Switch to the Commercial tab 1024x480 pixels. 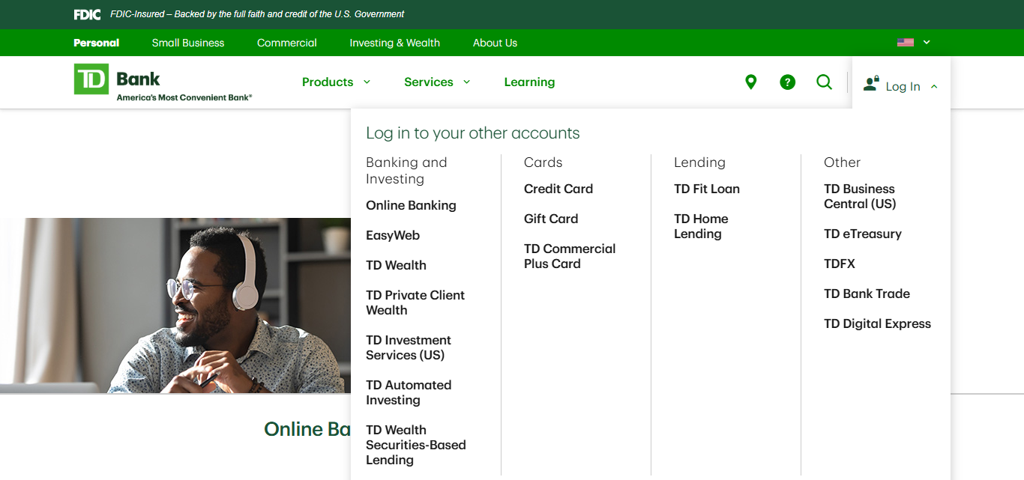point(287,43)
